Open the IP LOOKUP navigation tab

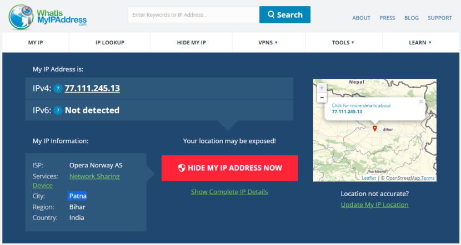coord(110,43)
